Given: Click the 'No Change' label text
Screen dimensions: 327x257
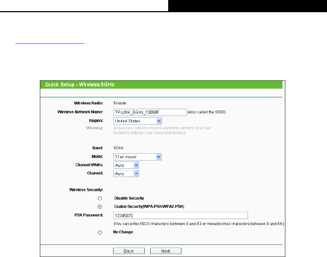Looking at the screenshot, I should coord(123,232).
